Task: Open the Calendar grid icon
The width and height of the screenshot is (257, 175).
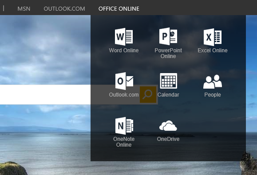Action: [169, 81]
